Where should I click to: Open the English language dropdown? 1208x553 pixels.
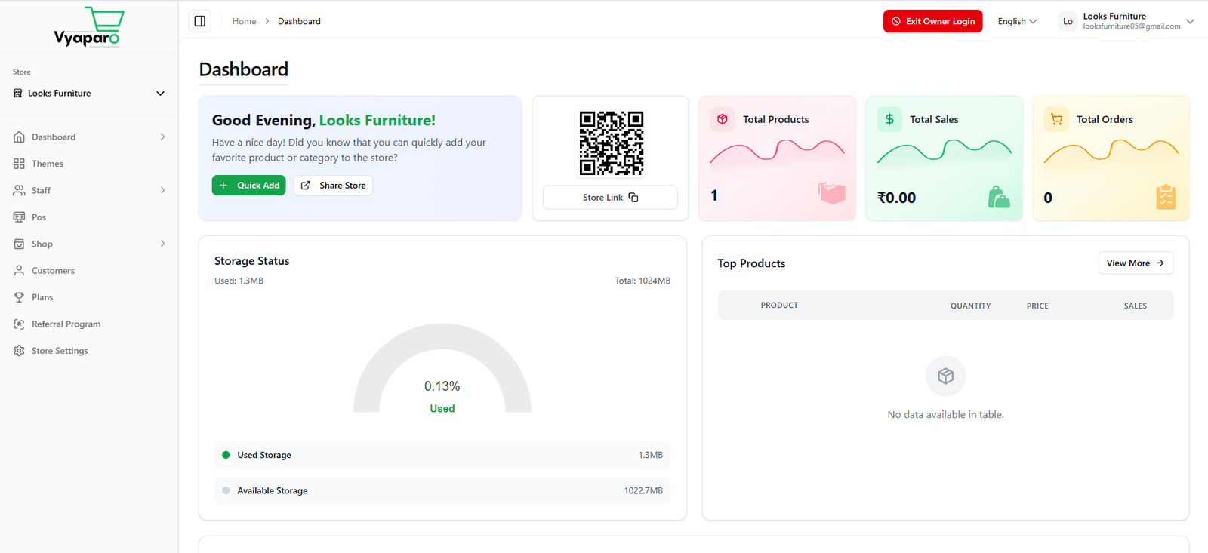click(1017, 21)
